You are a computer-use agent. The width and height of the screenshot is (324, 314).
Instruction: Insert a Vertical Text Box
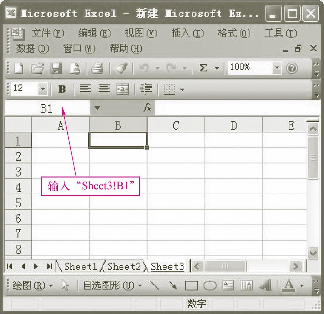click(247, 285)
